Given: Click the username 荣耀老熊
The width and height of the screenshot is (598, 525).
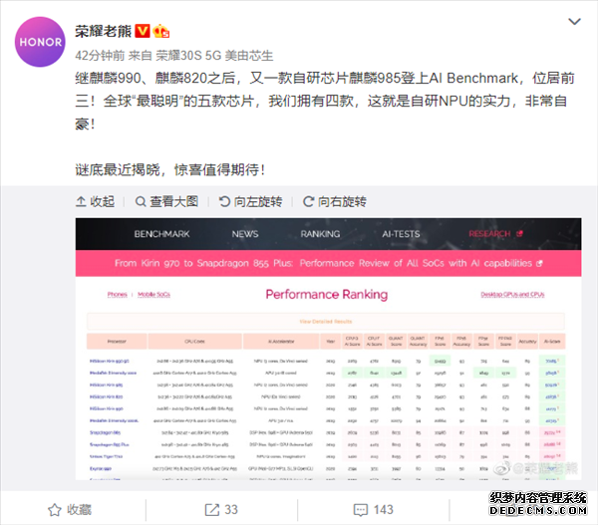Looking at the screenshot, I should tap(103, 31).
